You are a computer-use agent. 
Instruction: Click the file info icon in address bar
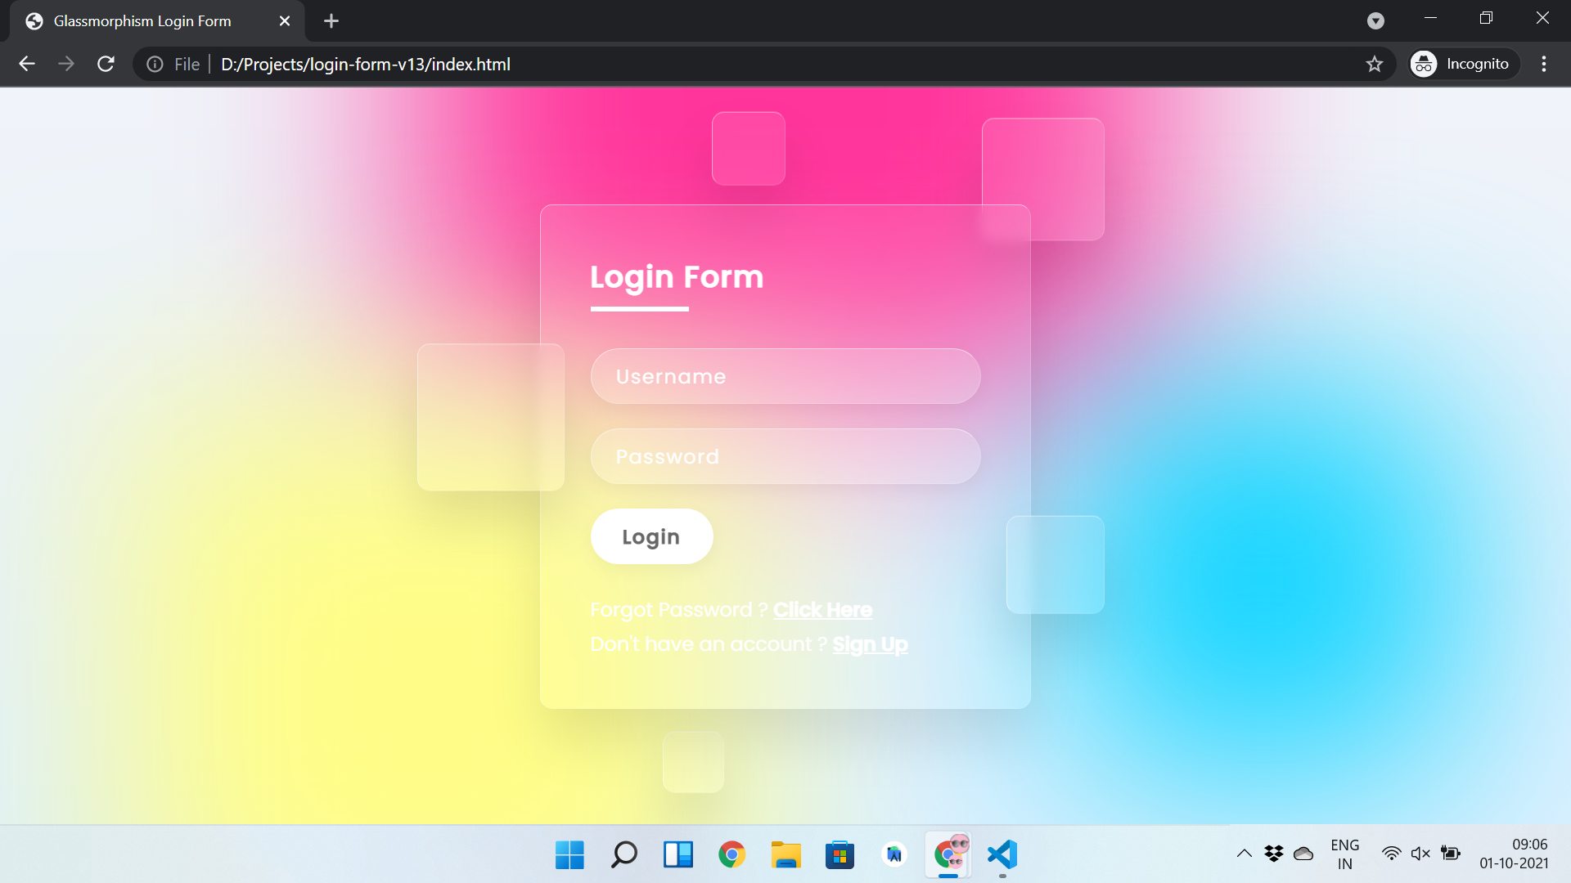click(155, 64)
